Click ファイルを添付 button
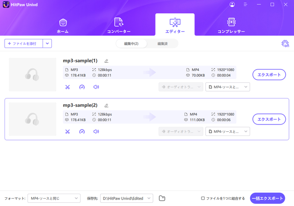The width and height of the screenshot is (294, 206). (x=24, y=43)
